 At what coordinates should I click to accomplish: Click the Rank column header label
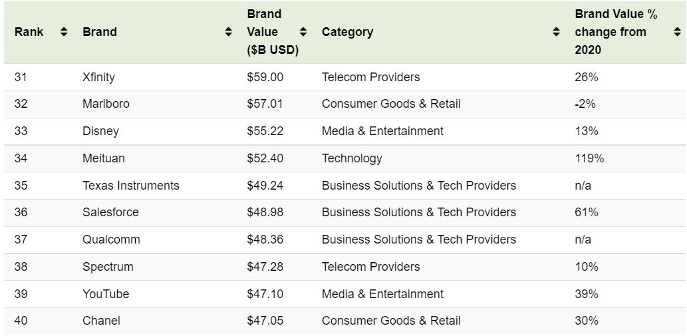tap(29, 32)
